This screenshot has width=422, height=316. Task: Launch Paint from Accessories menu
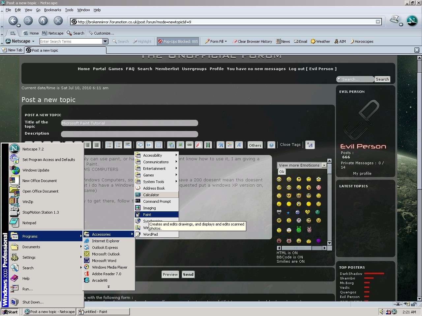click(157, 215)
